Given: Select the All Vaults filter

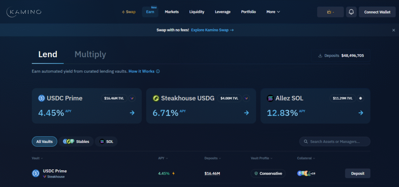Looking at the screenshot, I should (x=44, y=141).
